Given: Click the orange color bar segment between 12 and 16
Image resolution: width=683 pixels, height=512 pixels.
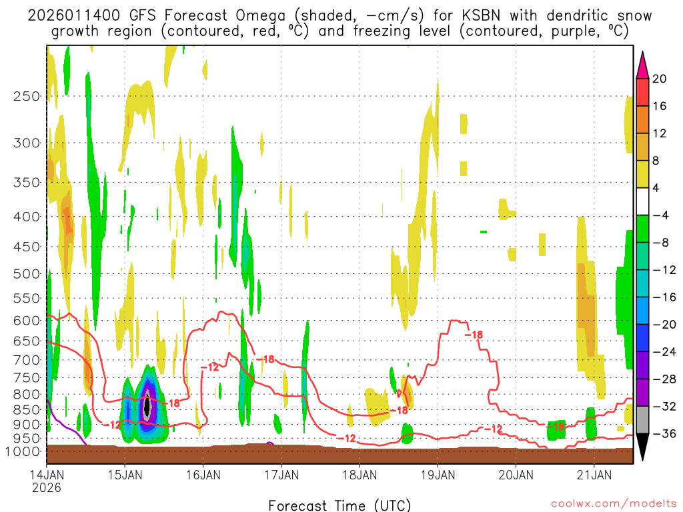Looking at the screenshot, I should tap(642, 120).
